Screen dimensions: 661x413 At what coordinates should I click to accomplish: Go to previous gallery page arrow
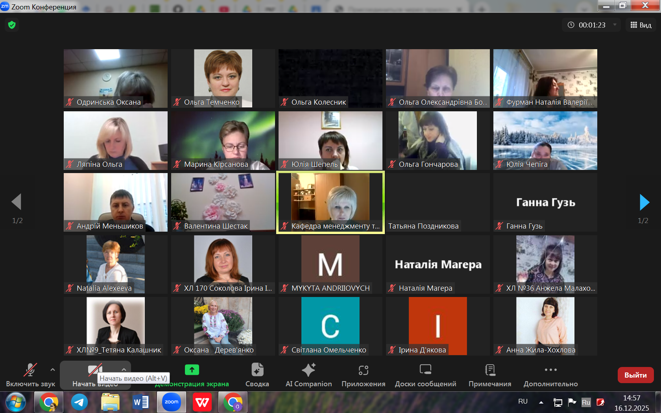click(17, 202)
